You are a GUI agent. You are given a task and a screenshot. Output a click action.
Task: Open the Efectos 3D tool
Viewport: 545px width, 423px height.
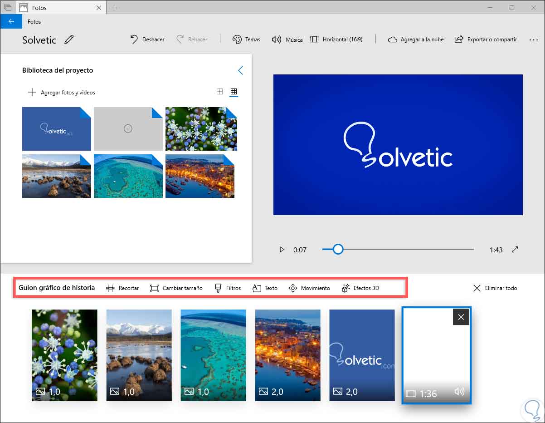[360, 288]
